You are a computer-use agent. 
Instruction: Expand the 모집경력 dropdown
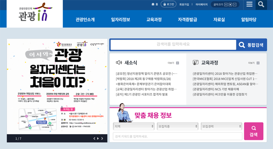[x=221, y=126]
